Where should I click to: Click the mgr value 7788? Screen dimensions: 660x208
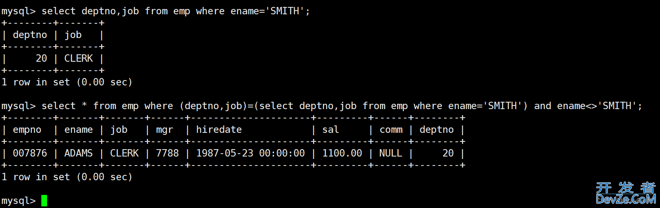tap(167, 153)
